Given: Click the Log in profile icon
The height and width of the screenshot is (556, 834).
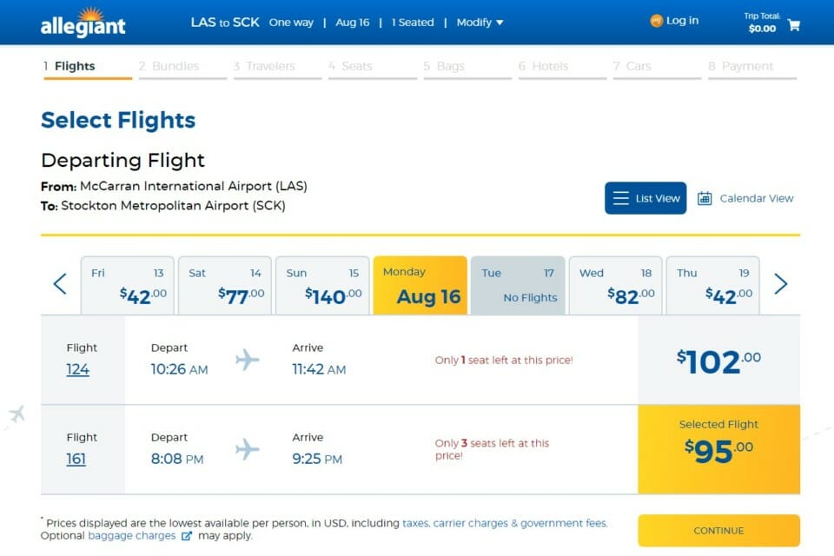Looking at the screenshot, I should (x=657, y=21).
